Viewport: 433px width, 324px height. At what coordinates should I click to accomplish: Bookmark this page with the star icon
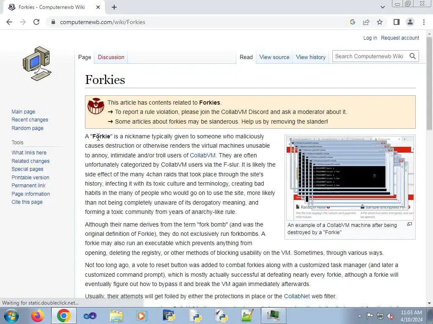[x=380, y=22]
